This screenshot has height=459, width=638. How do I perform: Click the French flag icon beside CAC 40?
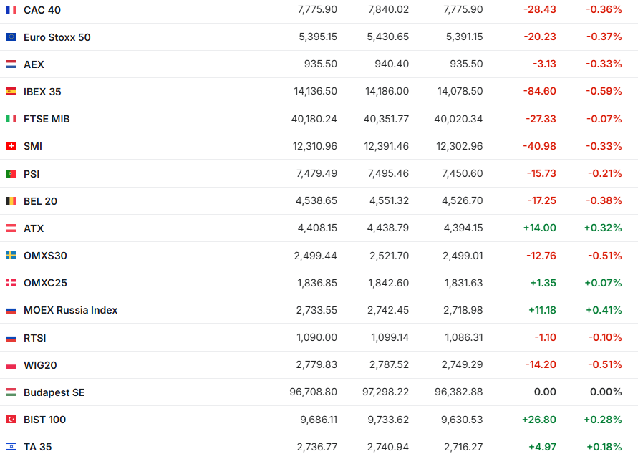pyautogui.click(x=11, y=9)
